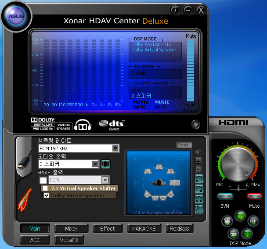Click the first rotate arrow button
267x249 pixels.
(199, 179)
